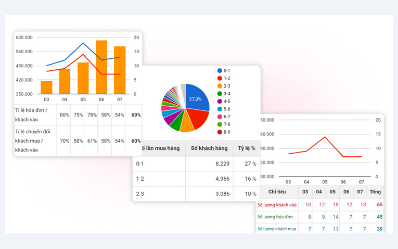This screenshot has width=398, height=249.
Task: Select the orange bar for month 05
Action: click(x=83, y=78)
